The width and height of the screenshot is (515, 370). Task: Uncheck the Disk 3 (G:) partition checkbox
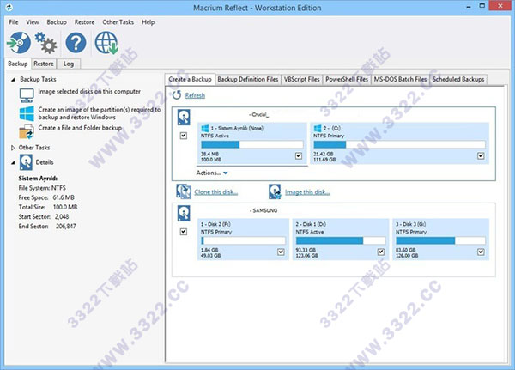(x=481, y=252)
